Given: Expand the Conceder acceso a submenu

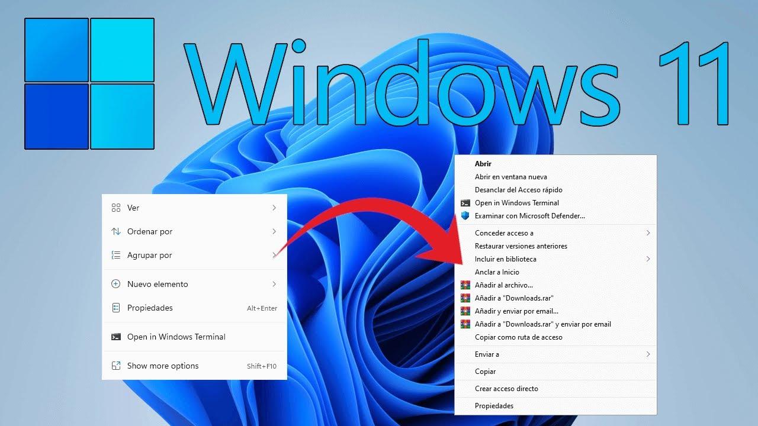Looking at the screenshot, I should tap(648, 233).
